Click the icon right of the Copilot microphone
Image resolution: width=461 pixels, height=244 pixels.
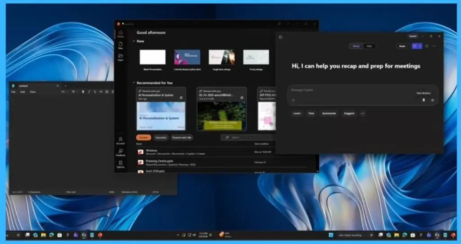[x=433, y=100]
